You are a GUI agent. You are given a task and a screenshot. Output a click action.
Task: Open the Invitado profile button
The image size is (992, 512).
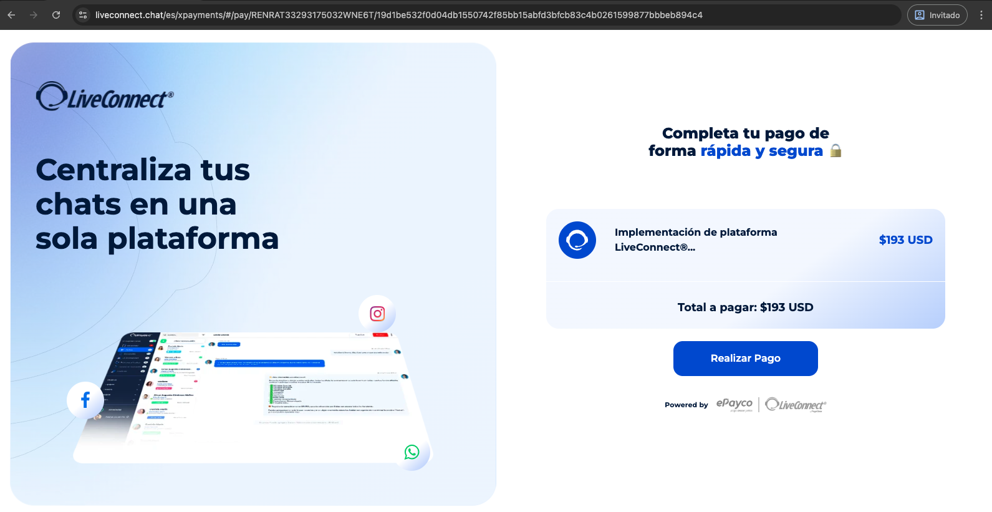937,15
